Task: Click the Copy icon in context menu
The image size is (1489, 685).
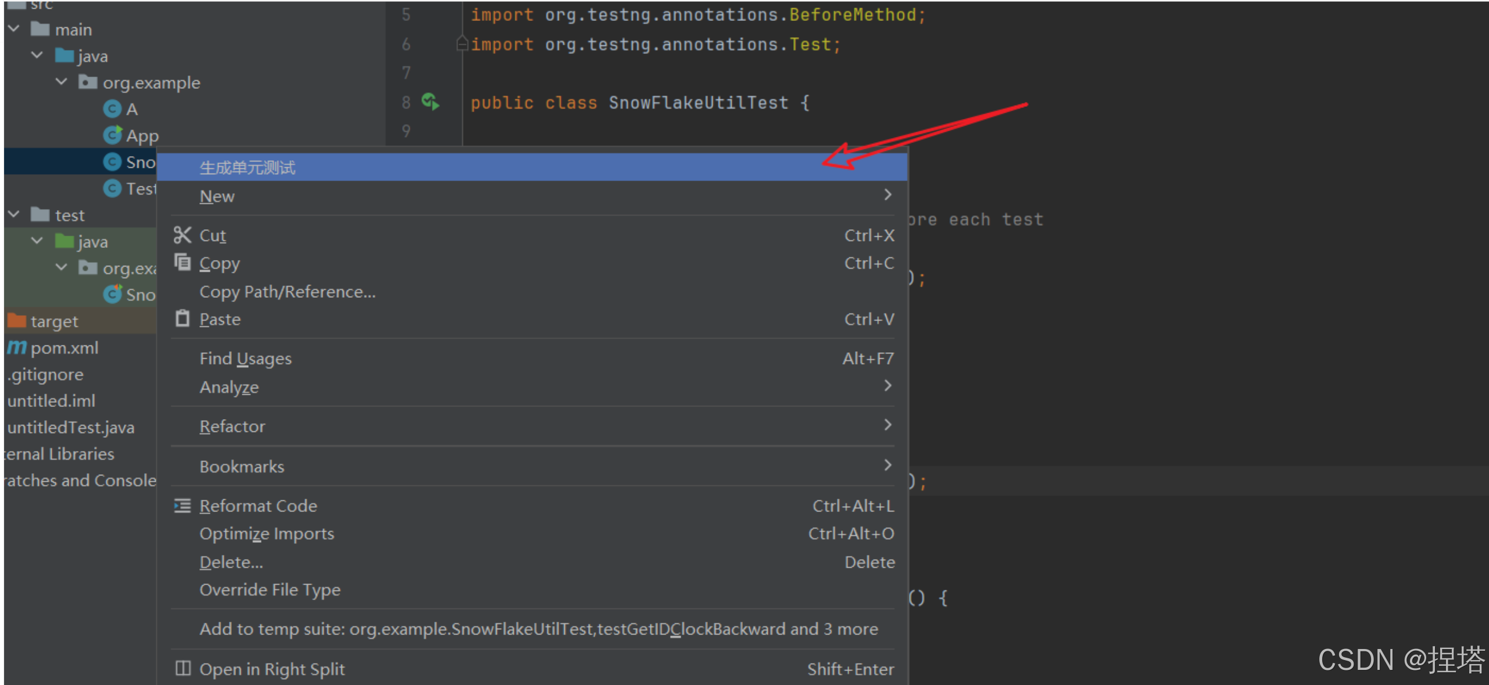Action: pos(182,263)
